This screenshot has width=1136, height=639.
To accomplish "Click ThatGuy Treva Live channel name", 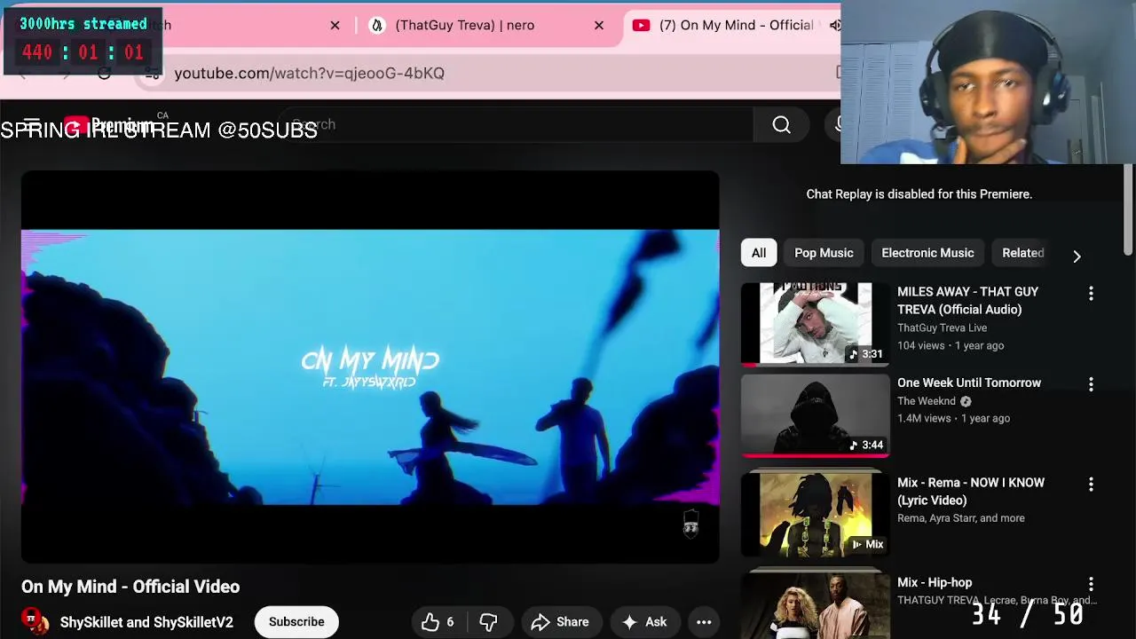I will [942, 327].
